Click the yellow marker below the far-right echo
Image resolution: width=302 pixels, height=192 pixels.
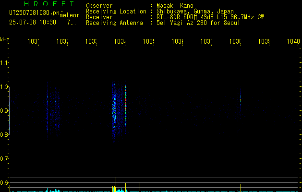(241, 188)
